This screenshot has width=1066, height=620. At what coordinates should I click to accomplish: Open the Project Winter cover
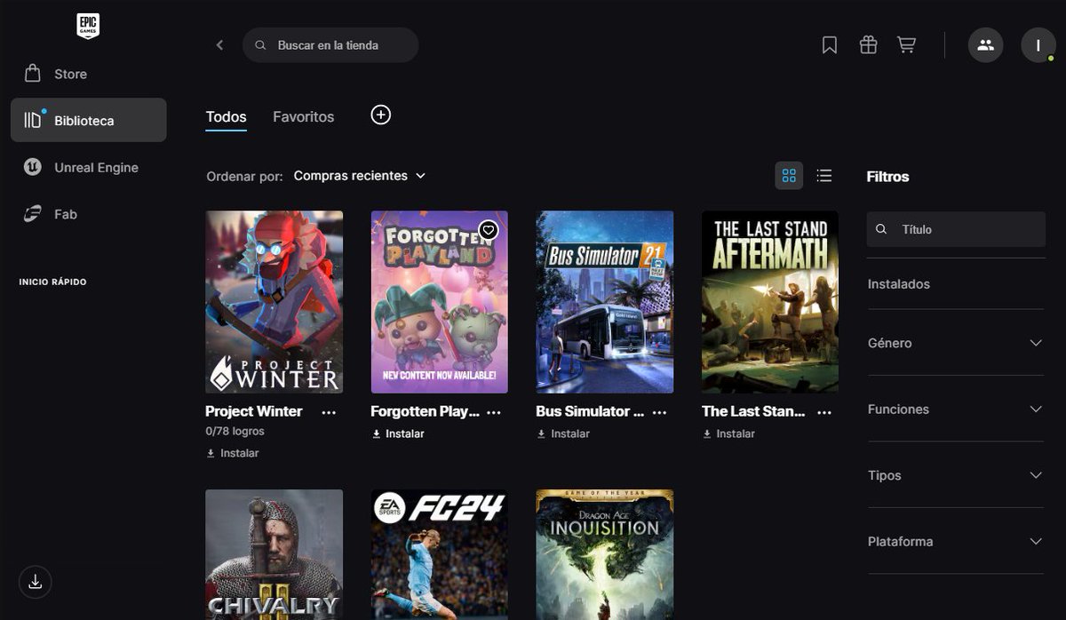point(274,302)
